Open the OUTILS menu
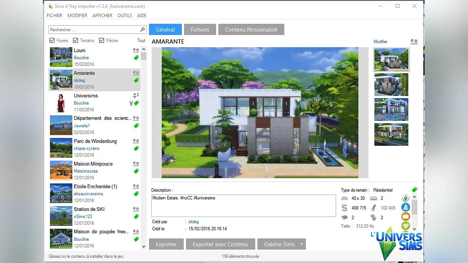Viewport: 468px width, 263px height. 124,16
